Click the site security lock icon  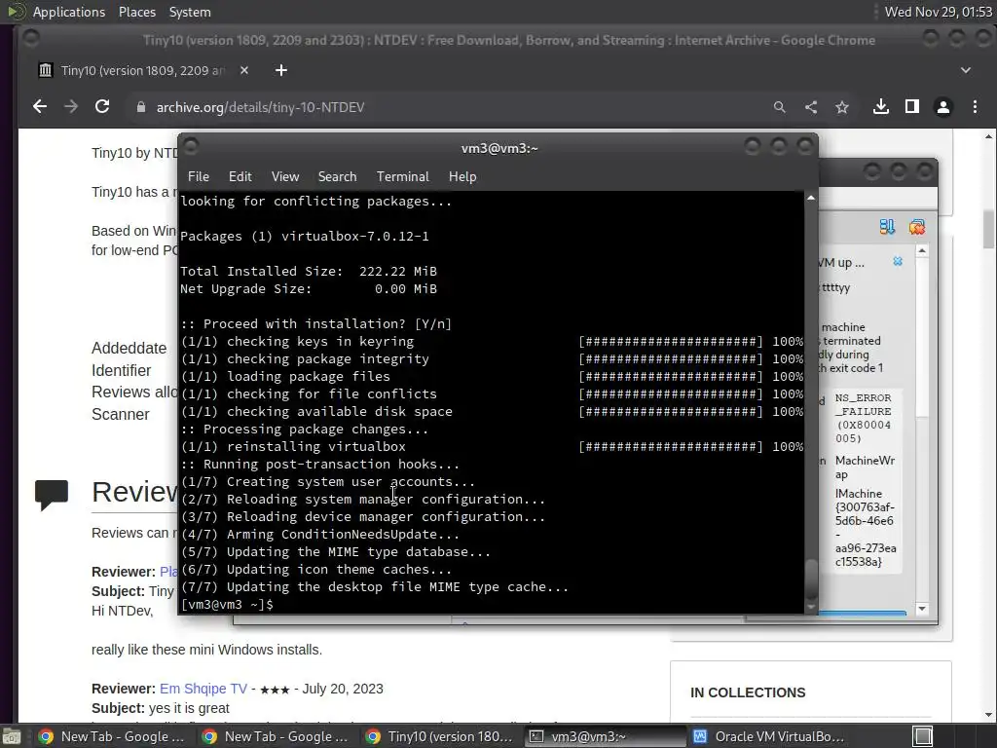click(141, 107)
